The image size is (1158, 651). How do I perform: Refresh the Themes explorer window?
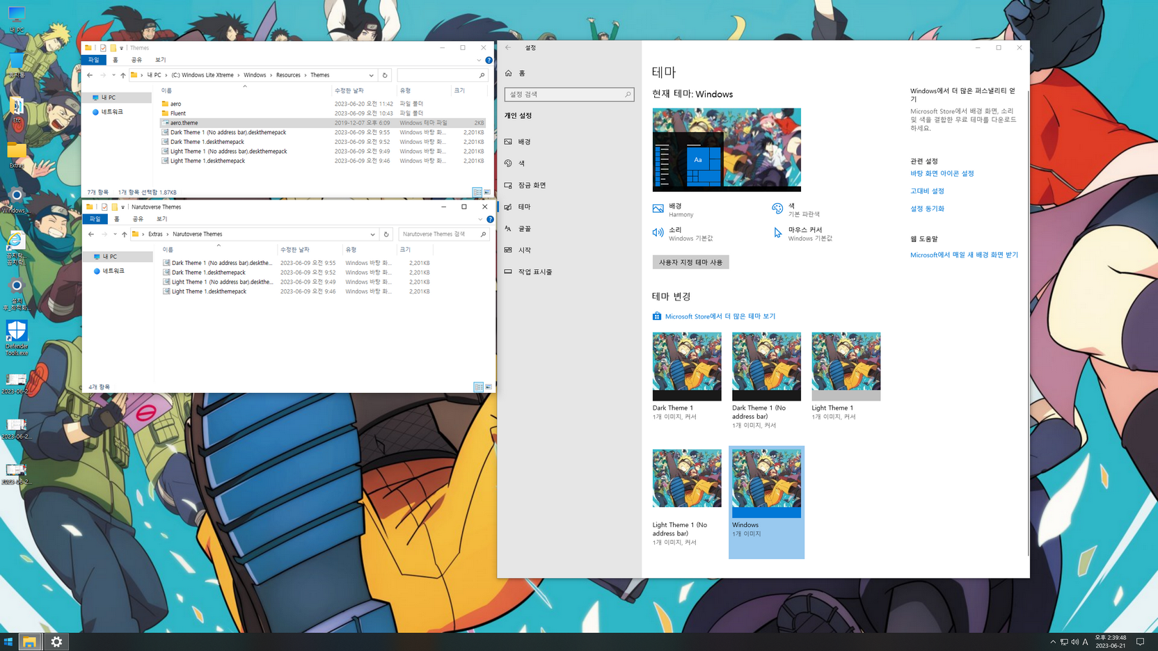(385, 75)
